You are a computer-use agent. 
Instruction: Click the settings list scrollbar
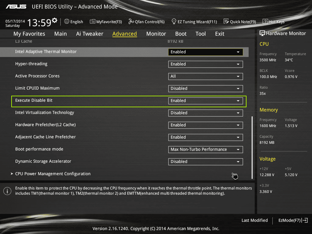click(252, 147)
